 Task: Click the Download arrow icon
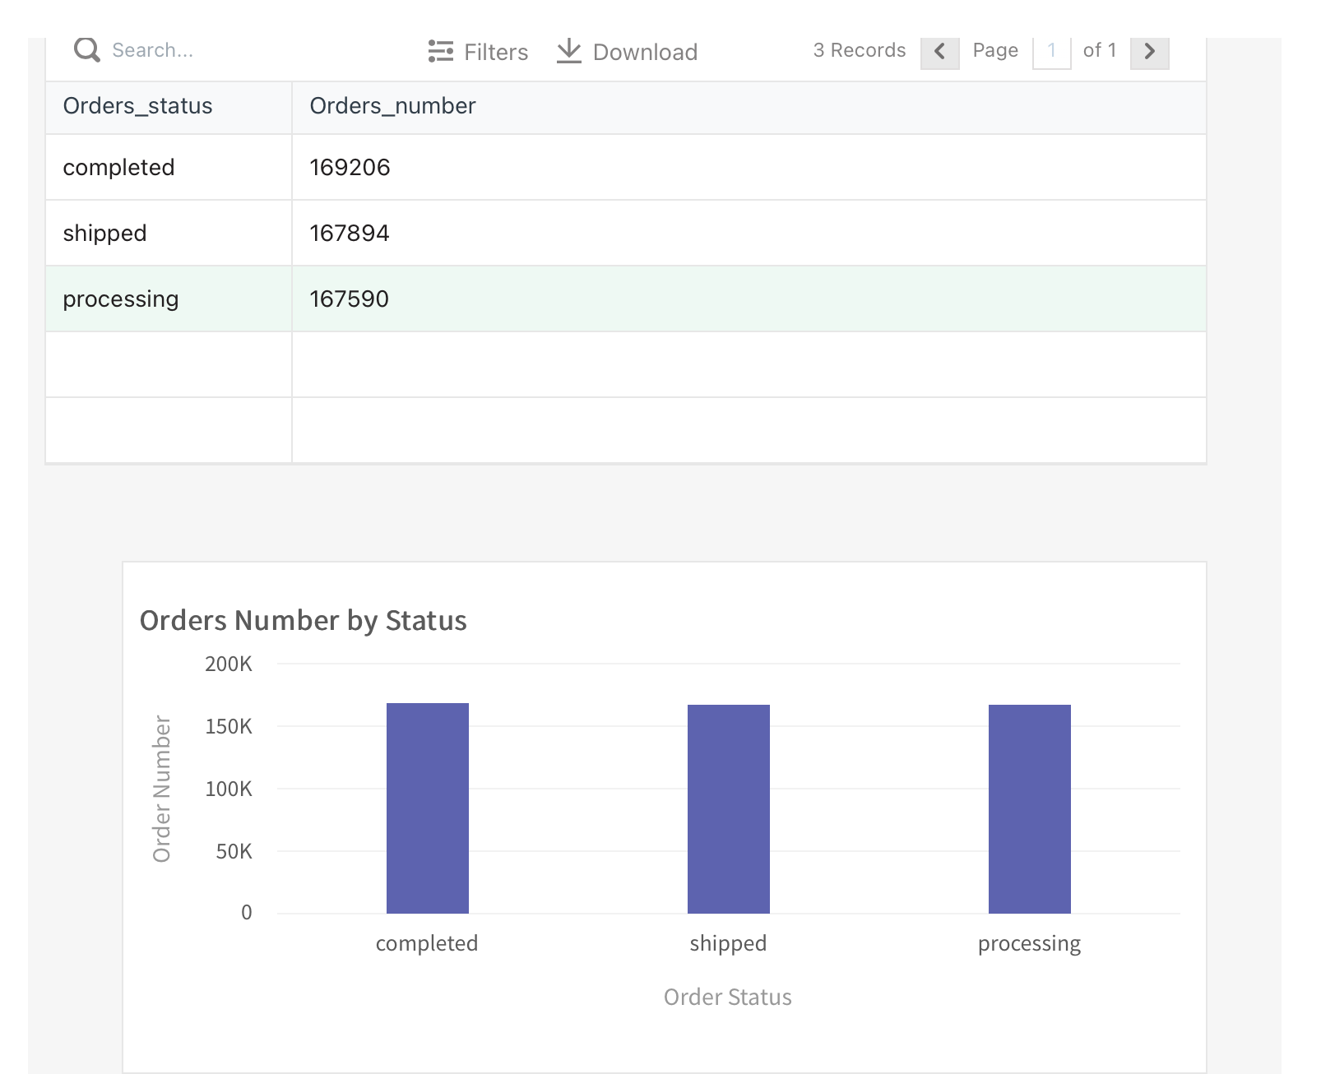(x=568, y=51)
